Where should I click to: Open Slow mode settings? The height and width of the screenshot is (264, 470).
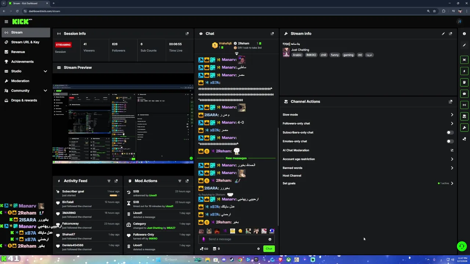click(x=368, y=115)
